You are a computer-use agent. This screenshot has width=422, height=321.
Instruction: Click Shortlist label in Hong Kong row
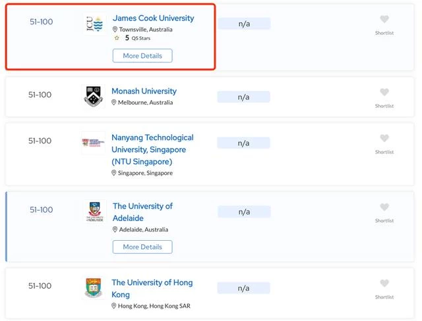coord(384,297)
